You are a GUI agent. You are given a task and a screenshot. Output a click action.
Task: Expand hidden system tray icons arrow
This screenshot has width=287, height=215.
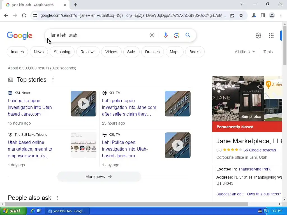tap(266, 211)
